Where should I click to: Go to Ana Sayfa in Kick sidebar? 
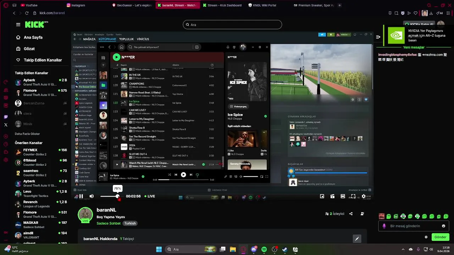[x=33, y=37]
